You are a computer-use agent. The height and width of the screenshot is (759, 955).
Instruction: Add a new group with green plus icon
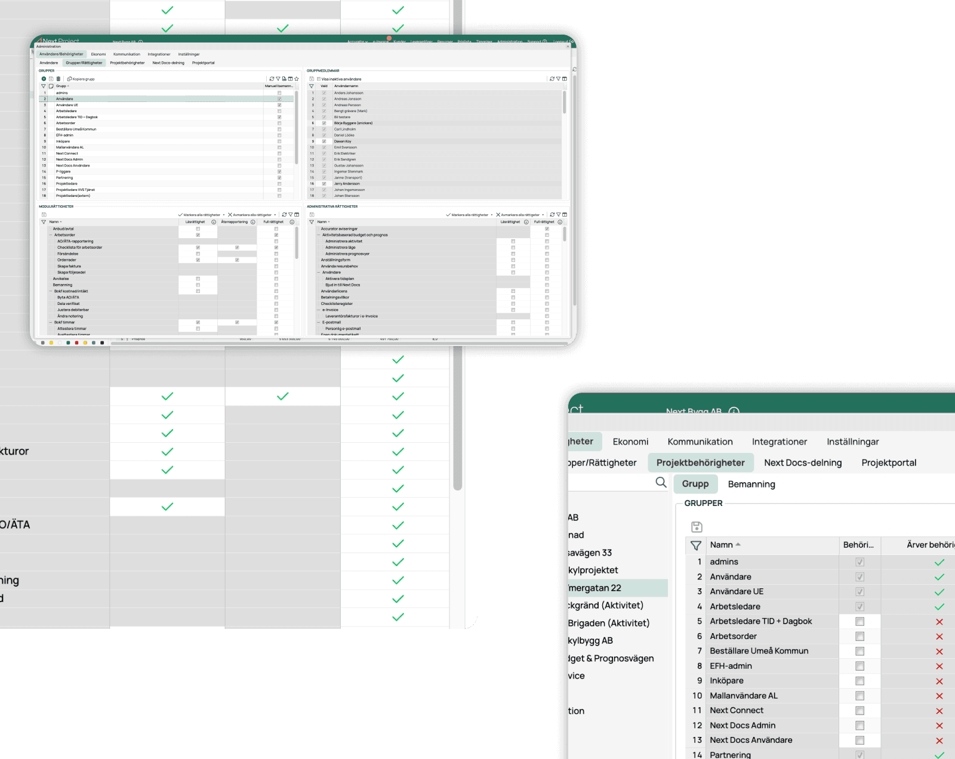[44, 79]
